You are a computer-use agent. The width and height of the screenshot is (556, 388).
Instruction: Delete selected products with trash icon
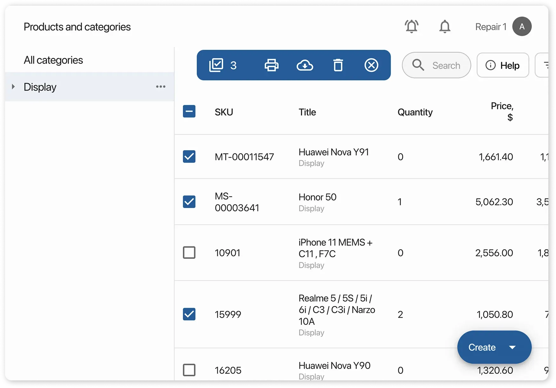click(x=338, y=65)
